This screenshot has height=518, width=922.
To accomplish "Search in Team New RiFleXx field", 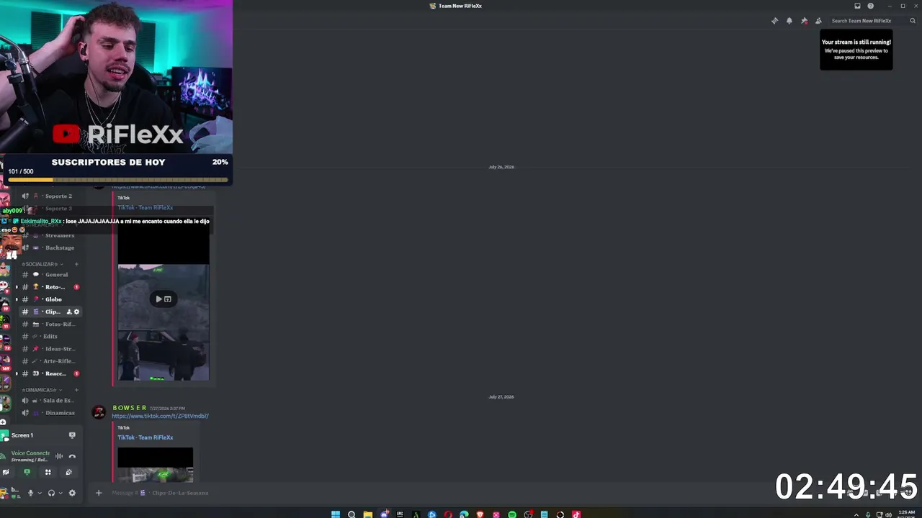I will 872,21.
